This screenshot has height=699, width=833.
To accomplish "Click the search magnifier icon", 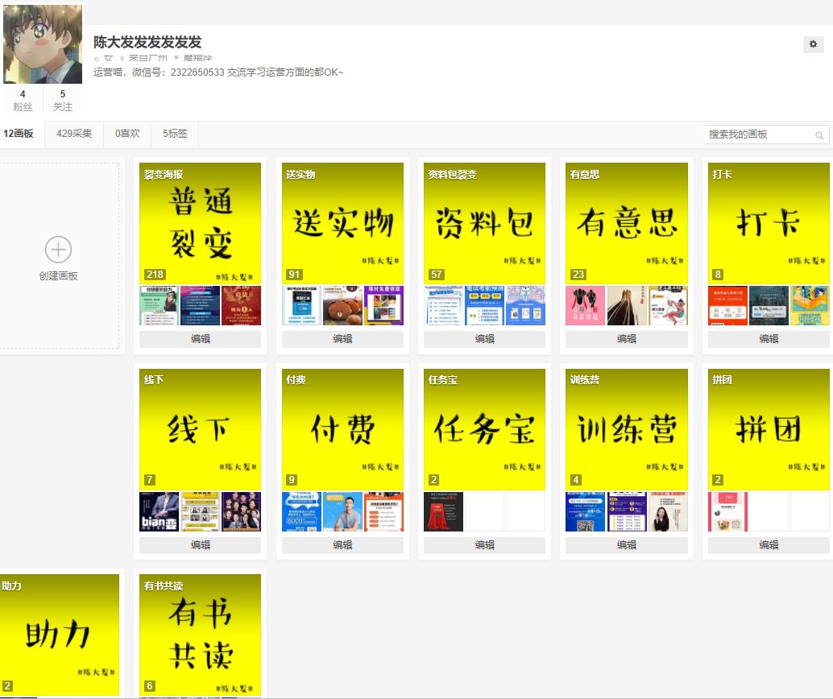I will click(819, 135).
